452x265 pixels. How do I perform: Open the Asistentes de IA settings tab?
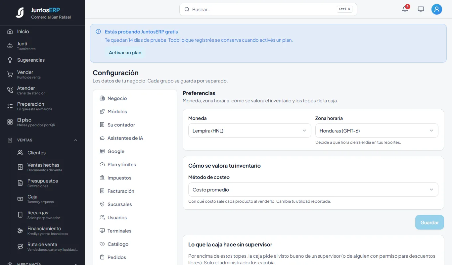pos(135,138)
